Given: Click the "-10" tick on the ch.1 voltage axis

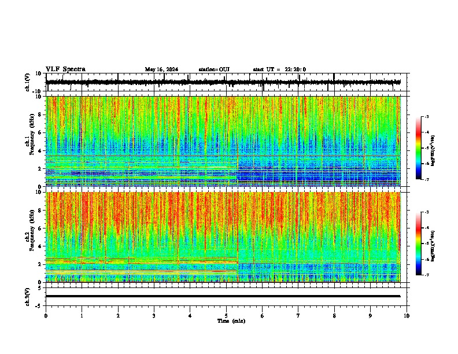Looking at the screenshot, I should [x=38, y=91].
